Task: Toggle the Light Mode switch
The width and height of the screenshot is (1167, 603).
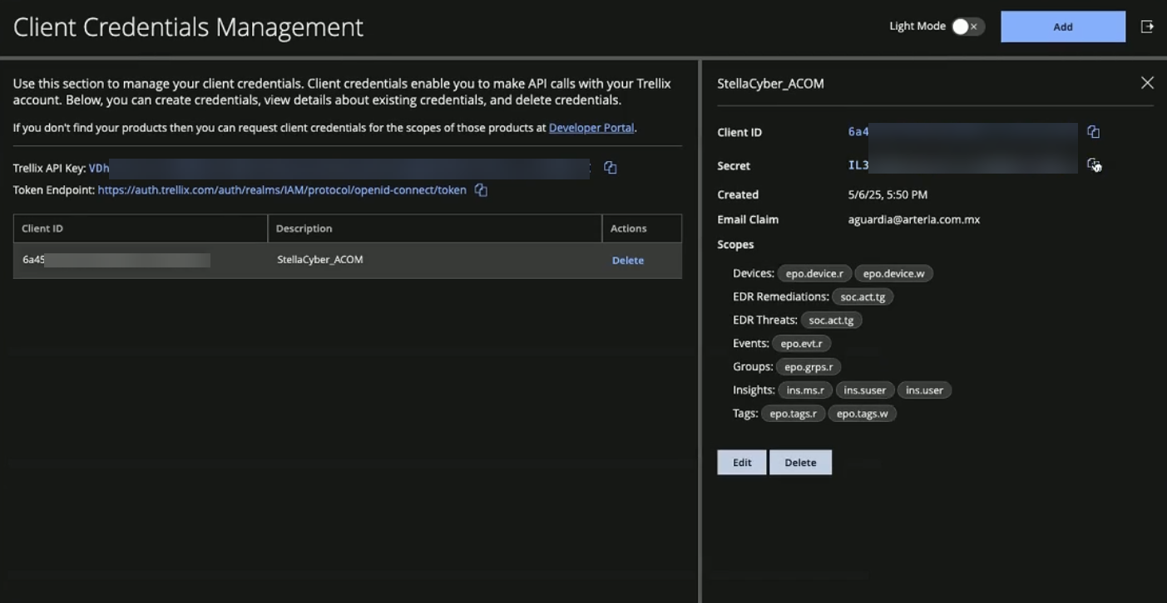Action: click(x=967, y=27)
